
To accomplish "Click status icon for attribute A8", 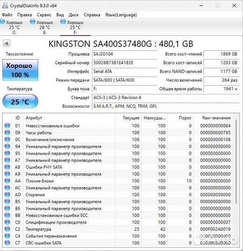I will tap(7, 167).
